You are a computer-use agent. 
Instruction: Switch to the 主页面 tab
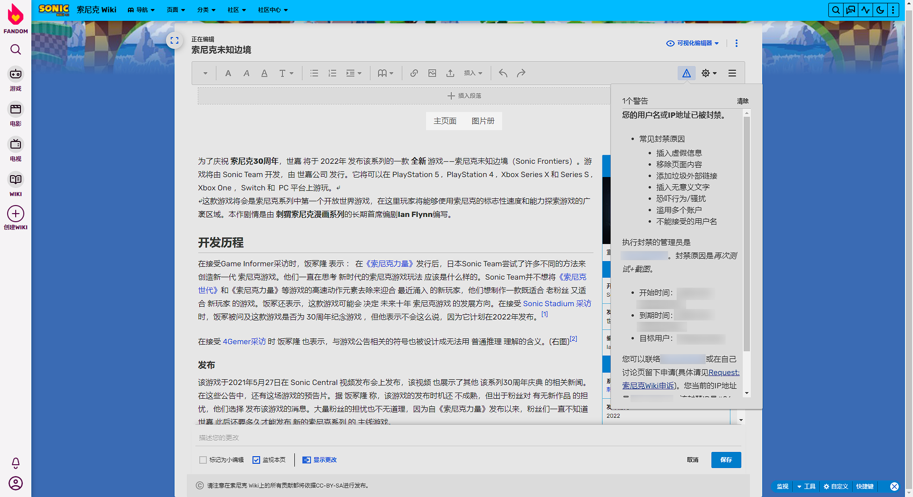pyautogui.click(x=445, y=121)
